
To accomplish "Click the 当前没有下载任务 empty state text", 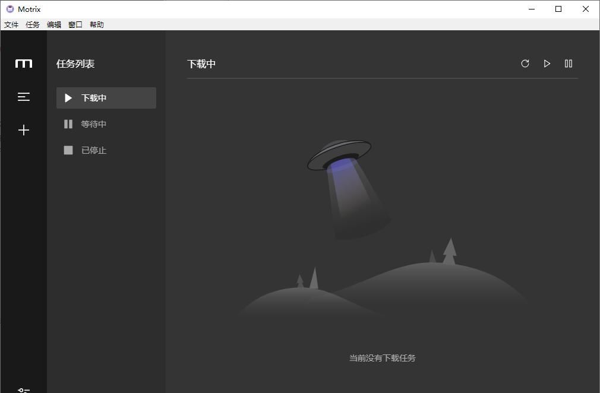I will click(x=382, y=358).
